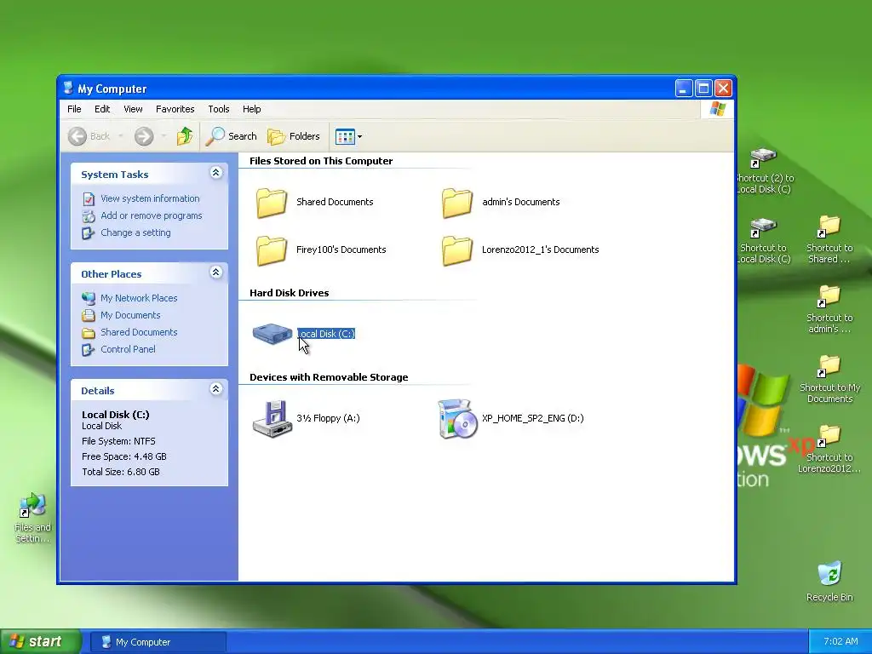Click Files Stored on This Computer header

[x=321, y=161]
